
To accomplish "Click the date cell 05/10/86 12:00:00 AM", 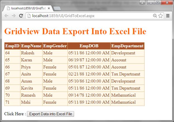I will [89, 81].
